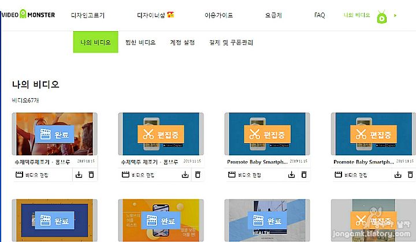Open Video Monster home logo

coord(28,14)
